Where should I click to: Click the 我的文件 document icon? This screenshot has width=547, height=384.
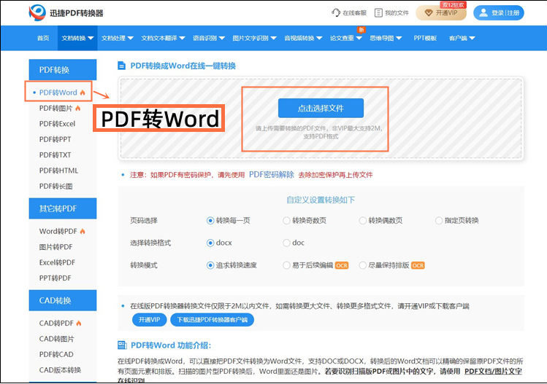pyautogui.click(x=378, y=13)
